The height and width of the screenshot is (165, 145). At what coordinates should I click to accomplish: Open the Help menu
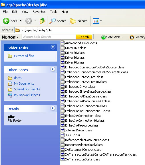(65, 12)
